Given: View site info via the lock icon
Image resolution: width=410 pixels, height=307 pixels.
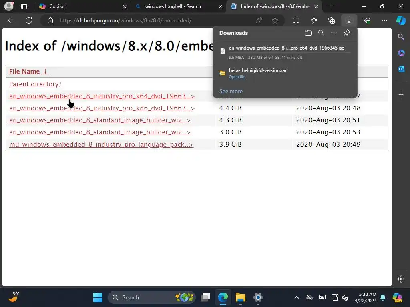Looking at the screenshot, I should (50, 20).
